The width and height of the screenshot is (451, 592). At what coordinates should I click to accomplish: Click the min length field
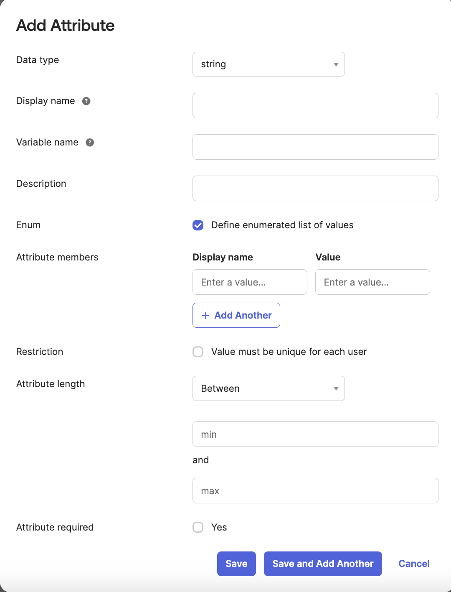(x=315, y=434)
